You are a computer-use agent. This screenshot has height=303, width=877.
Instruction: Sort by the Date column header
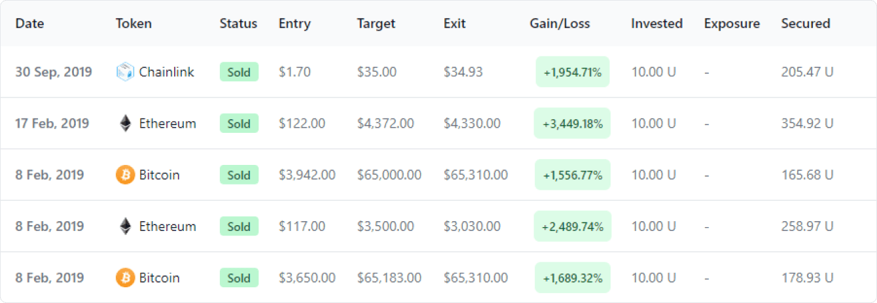coord(29,24)
